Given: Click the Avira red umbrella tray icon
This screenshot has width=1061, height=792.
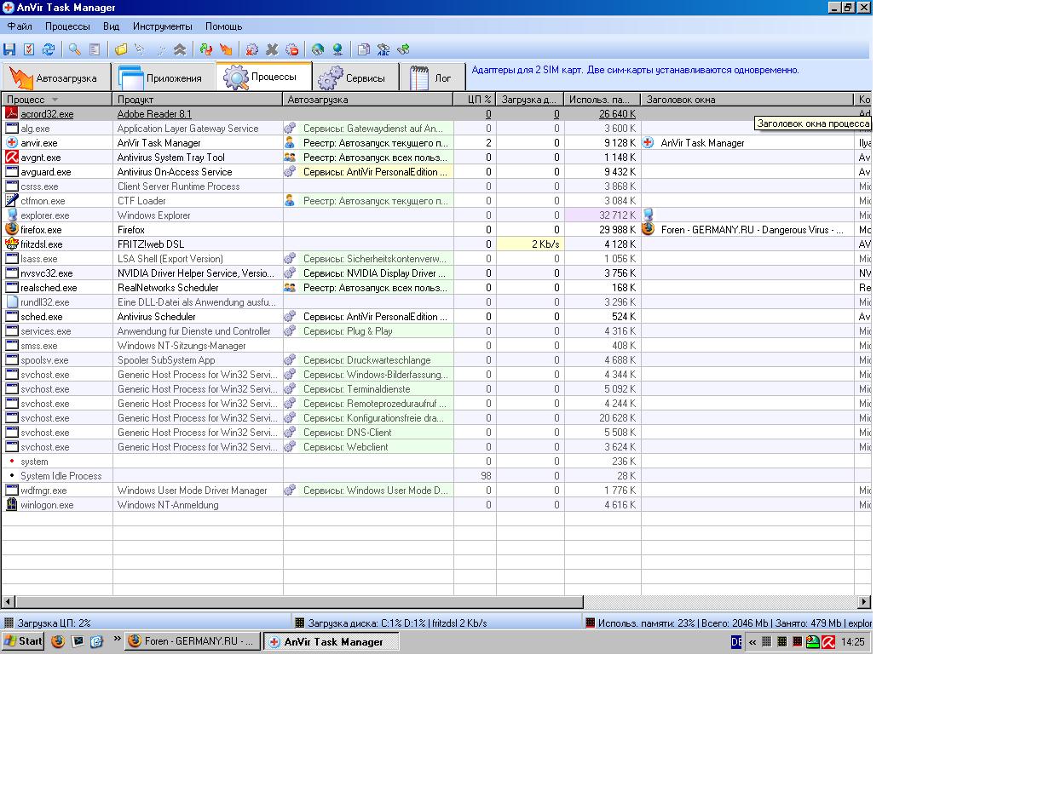Looking at the screenshot, I should click(x=827, y=642).
